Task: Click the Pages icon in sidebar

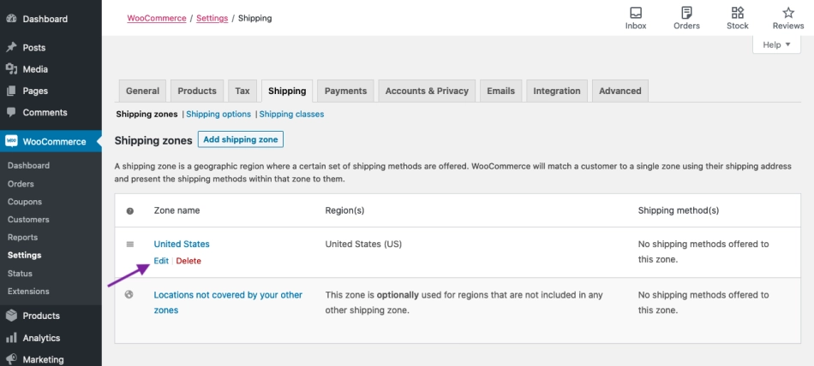Action: 11,91
